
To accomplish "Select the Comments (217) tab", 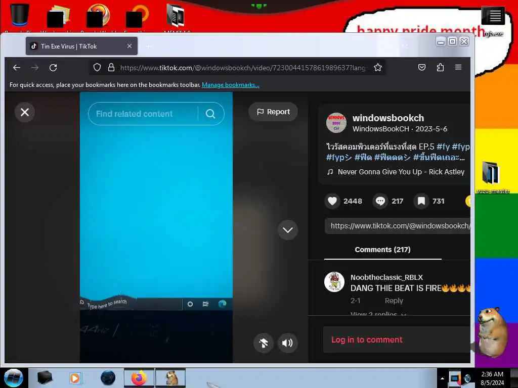I will click(382, 250).
